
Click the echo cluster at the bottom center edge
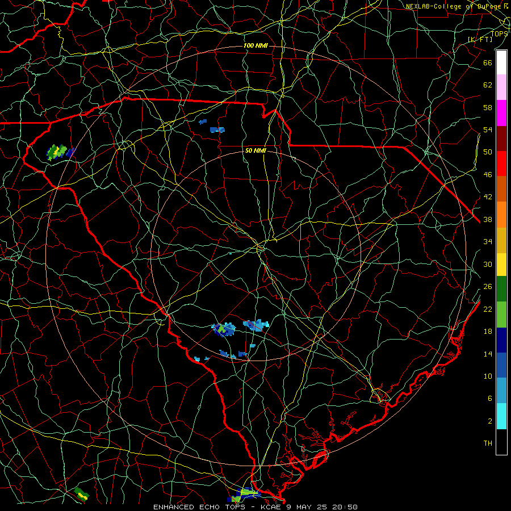(x=244, y=495)
